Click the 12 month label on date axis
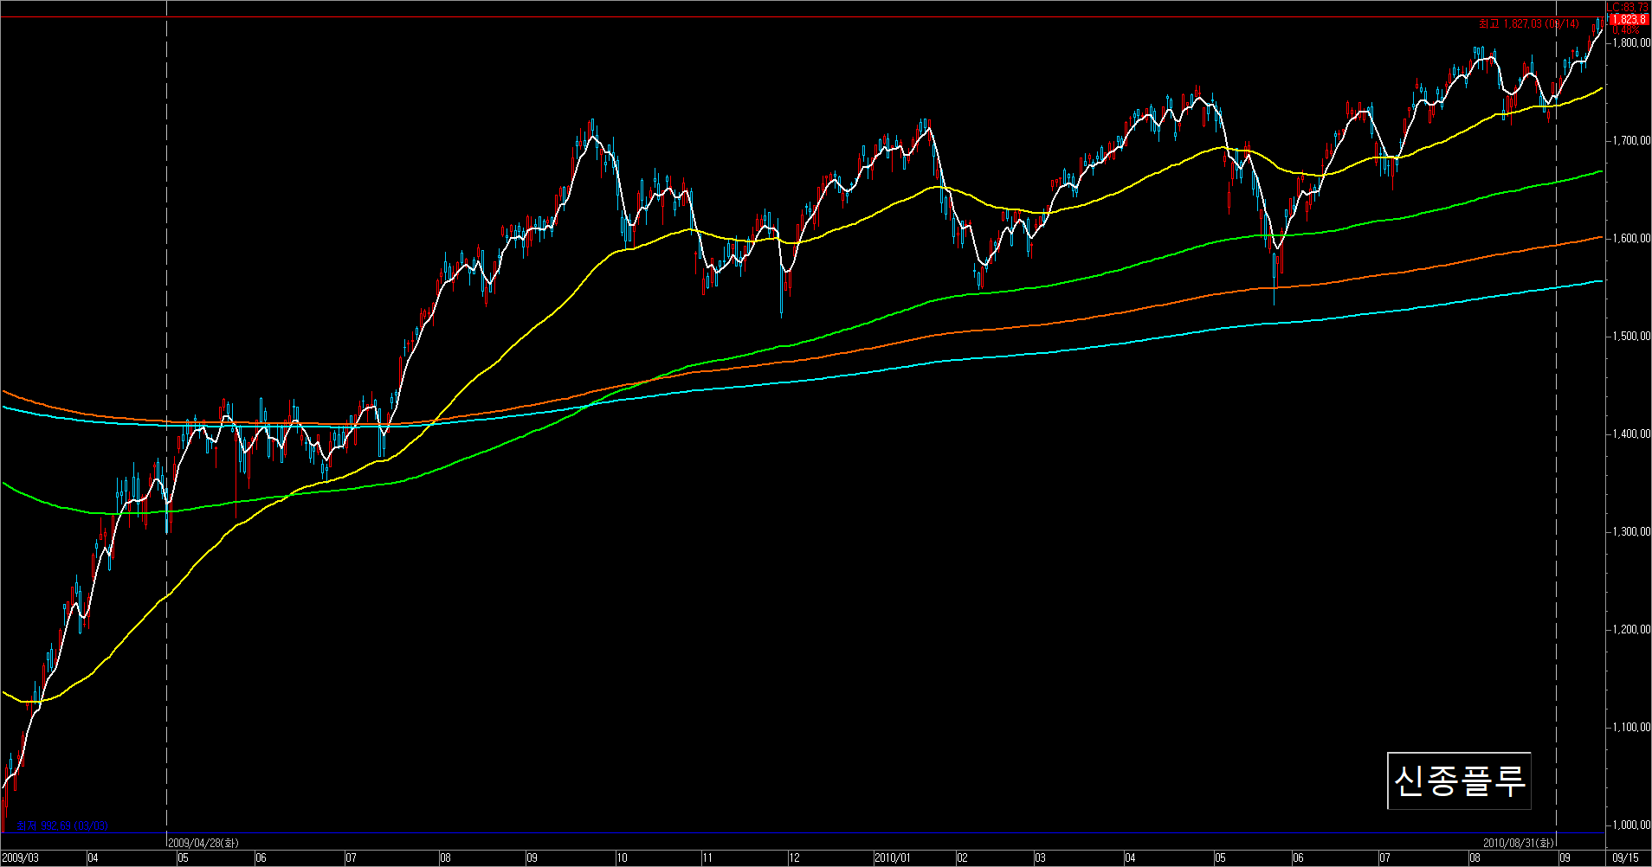 pos(795,858)
